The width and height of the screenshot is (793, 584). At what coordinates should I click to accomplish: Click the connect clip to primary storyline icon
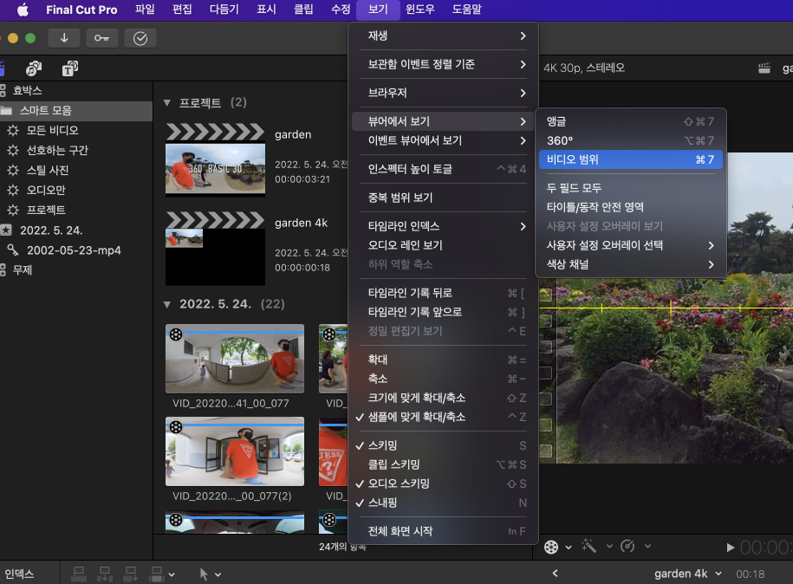tap(79, 574)
